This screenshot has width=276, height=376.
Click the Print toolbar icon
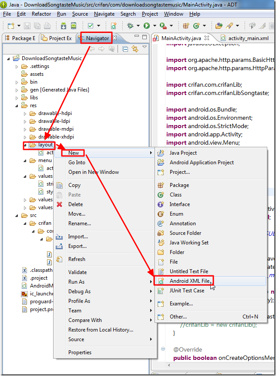coord(47,26)
